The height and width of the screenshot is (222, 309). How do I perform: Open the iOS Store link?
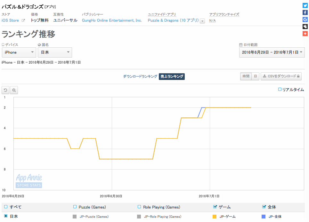point(10,20)
